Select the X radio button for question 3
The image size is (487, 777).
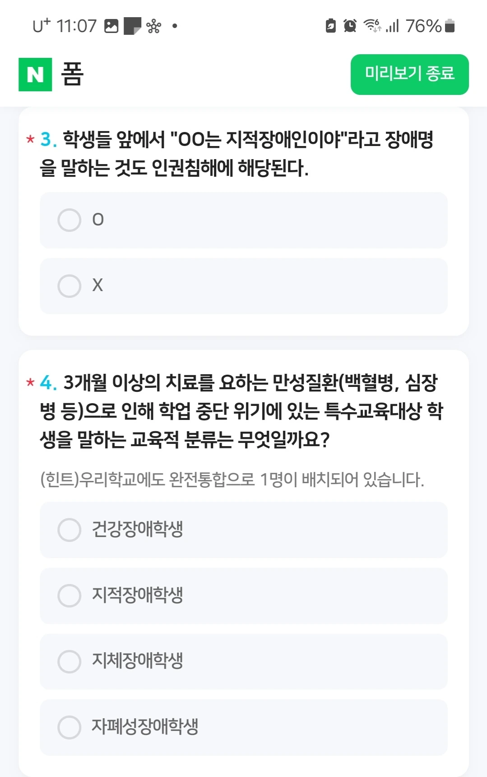(x=244, y=286)
